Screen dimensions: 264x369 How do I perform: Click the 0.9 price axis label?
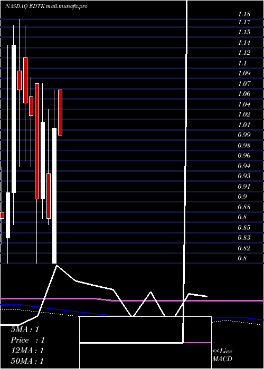(x=242, y=197)
